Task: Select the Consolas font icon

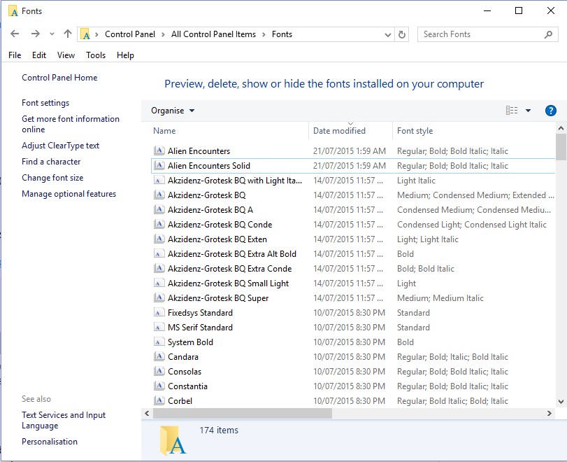Action: 159,372
